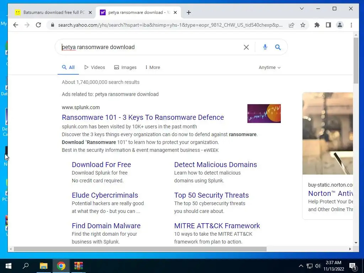Share this page icon in address bar
The height and width of the screenshot is (273, 364).
tap(291, 25)
